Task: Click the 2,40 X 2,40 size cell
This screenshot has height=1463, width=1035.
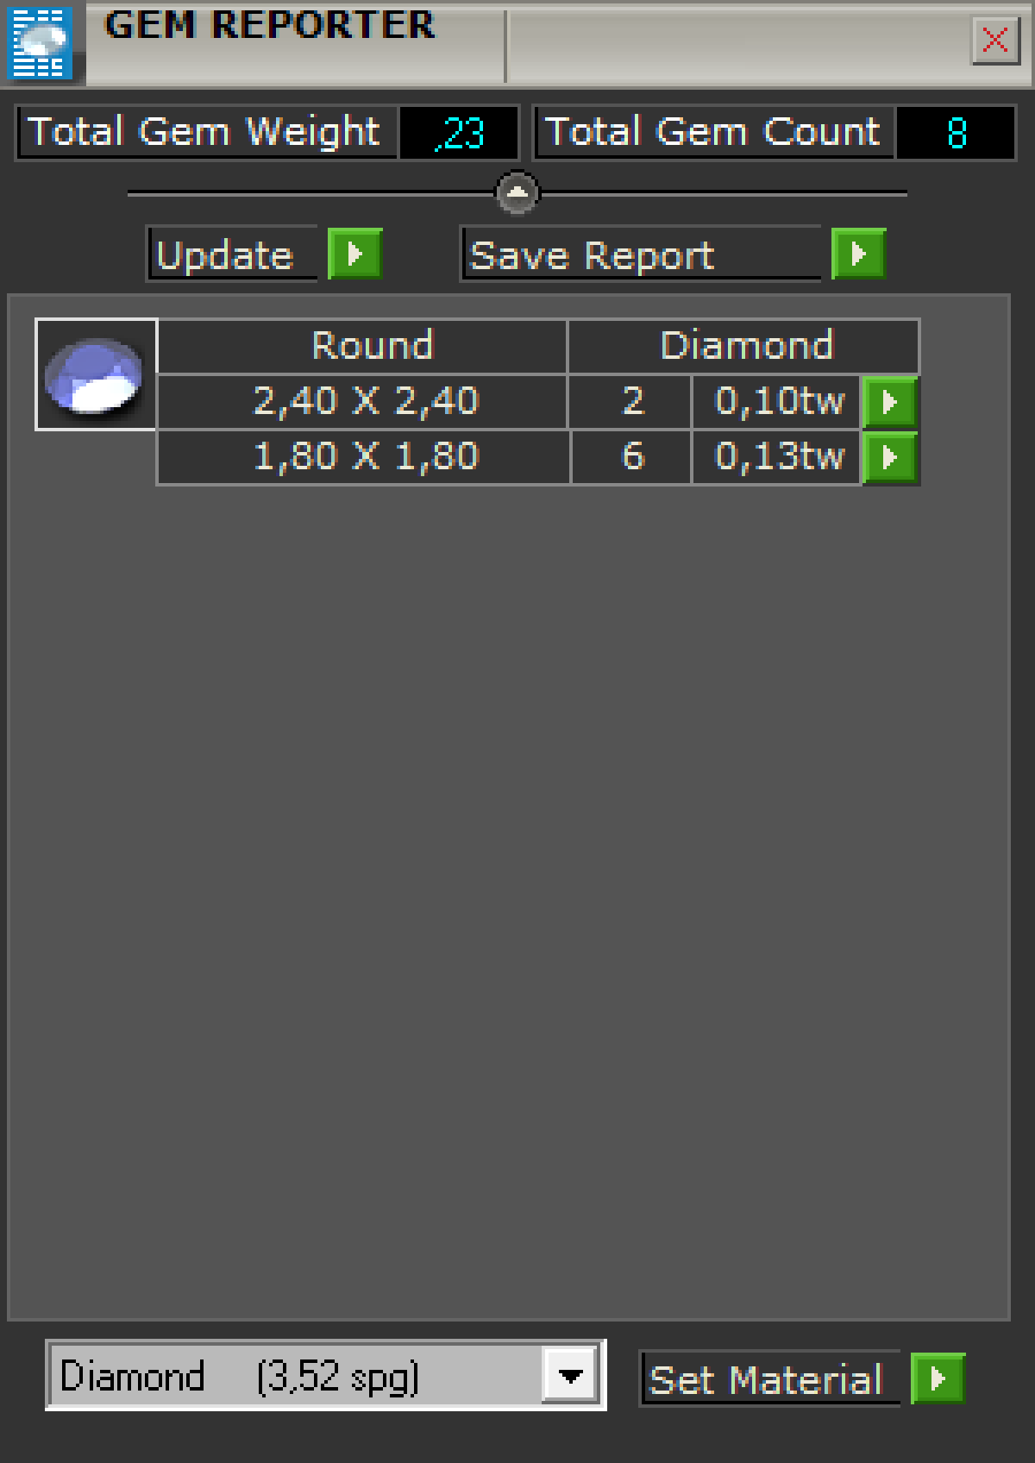Action: pyautogui.click(x=365, y=402)
